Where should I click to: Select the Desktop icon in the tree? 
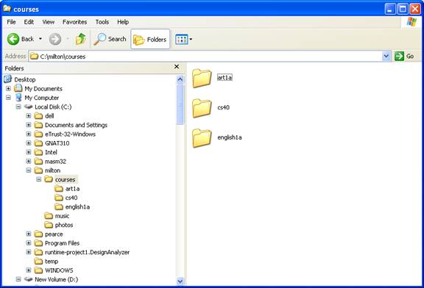pyautogui.click(x=8, y=79)
